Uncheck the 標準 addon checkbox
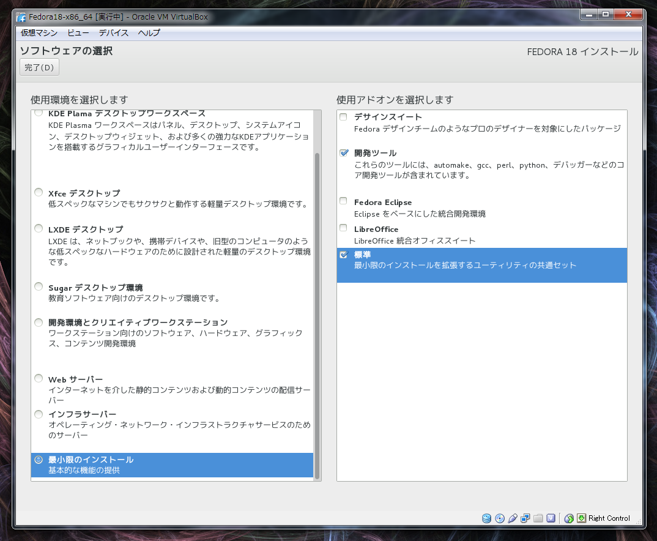Image resolution: width=657 pixels, height=541 pixels. pyautogui.click(x=344, y=255)
